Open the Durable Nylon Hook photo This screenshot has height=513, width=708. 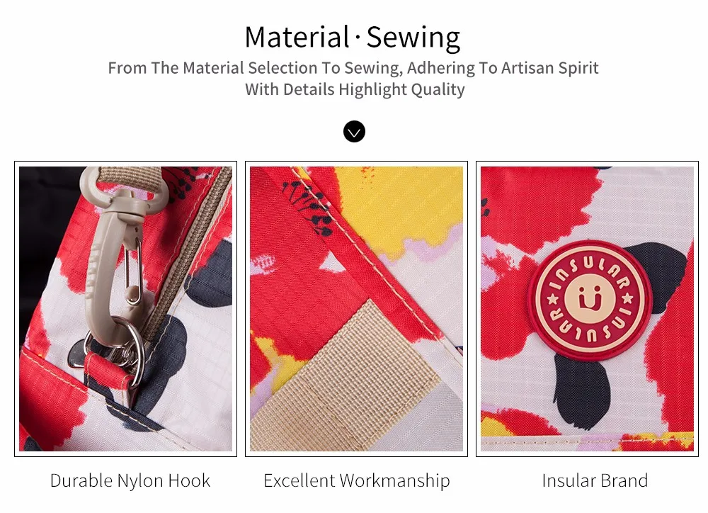pyautogui.click(x=125, y=309)
